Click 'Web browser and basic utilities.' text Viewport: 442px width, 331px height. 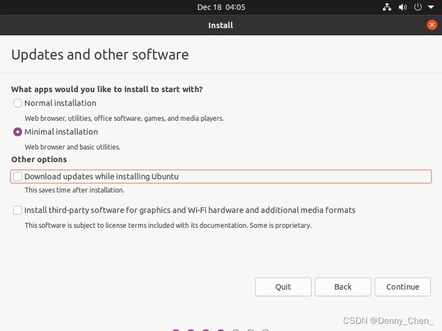tap(72, 147)
